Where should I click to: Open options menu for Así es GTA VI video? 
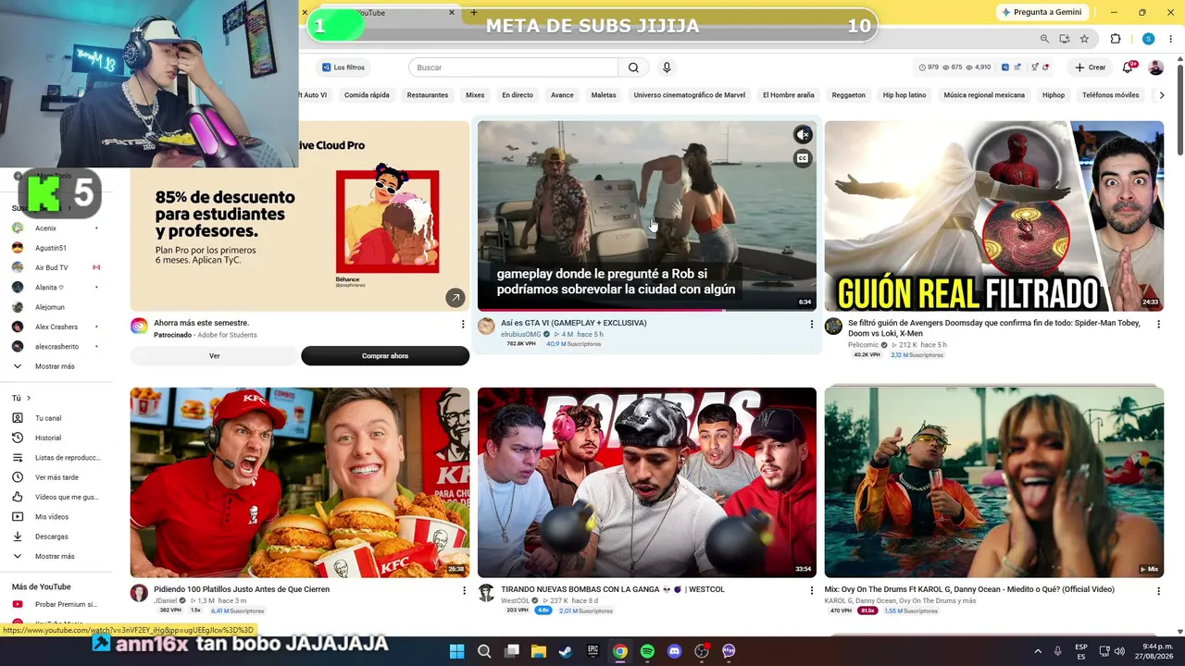811,325
